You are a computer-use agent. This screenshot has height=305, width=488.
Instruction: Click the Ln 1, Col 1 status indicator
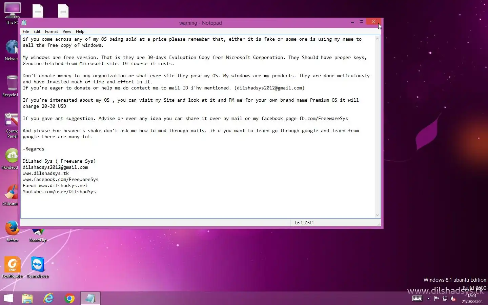304,223
